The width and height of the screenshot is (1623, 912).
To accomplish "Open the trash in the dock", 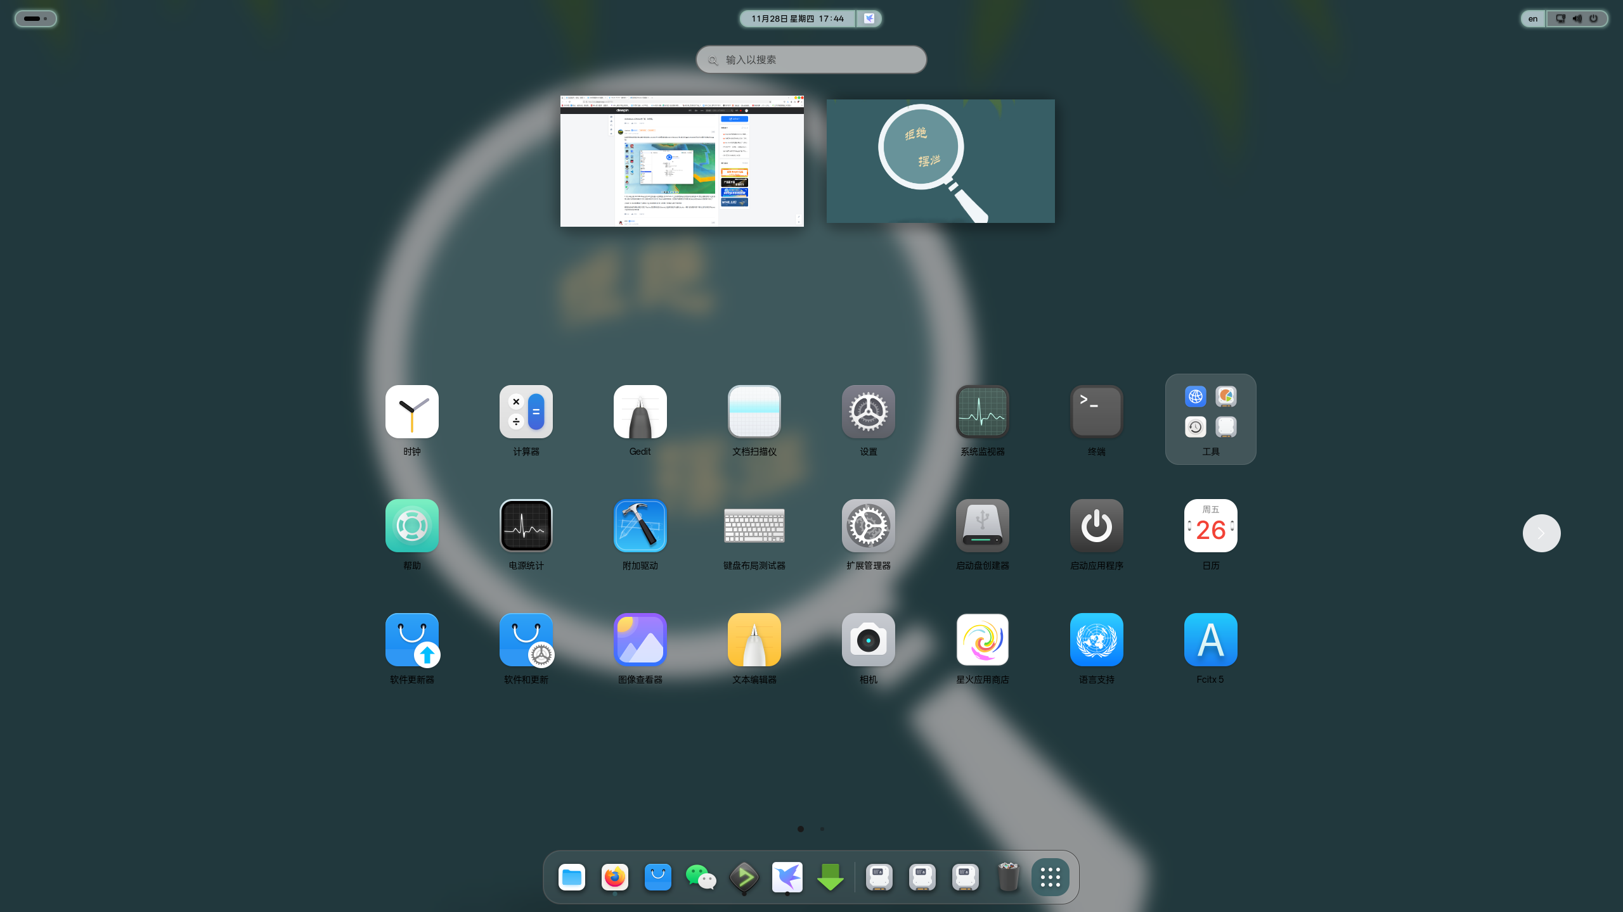I will tap(1007, 877).
